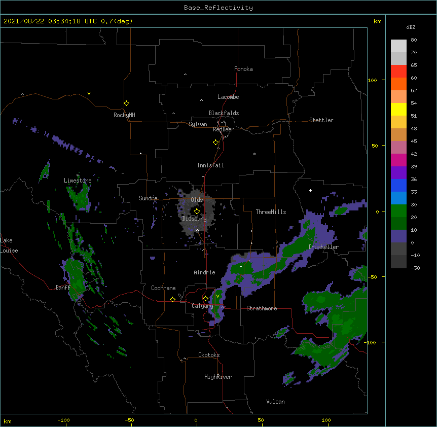Click the Limestone label

78,181
